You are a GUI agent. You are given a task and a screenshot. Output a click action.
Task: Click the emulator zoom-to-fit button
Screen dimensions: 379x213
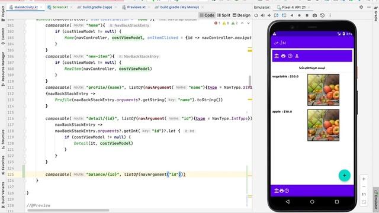(x=364, y=202)
